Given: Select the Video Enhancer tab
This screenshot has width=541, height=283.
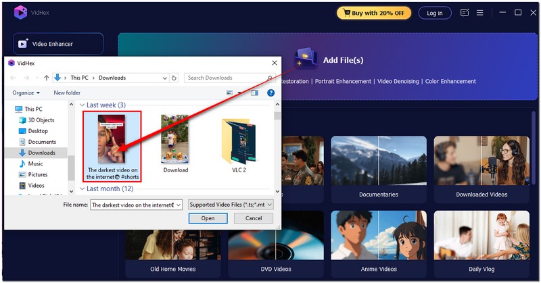Looking at the screenshot, I should tap(59, 44).
